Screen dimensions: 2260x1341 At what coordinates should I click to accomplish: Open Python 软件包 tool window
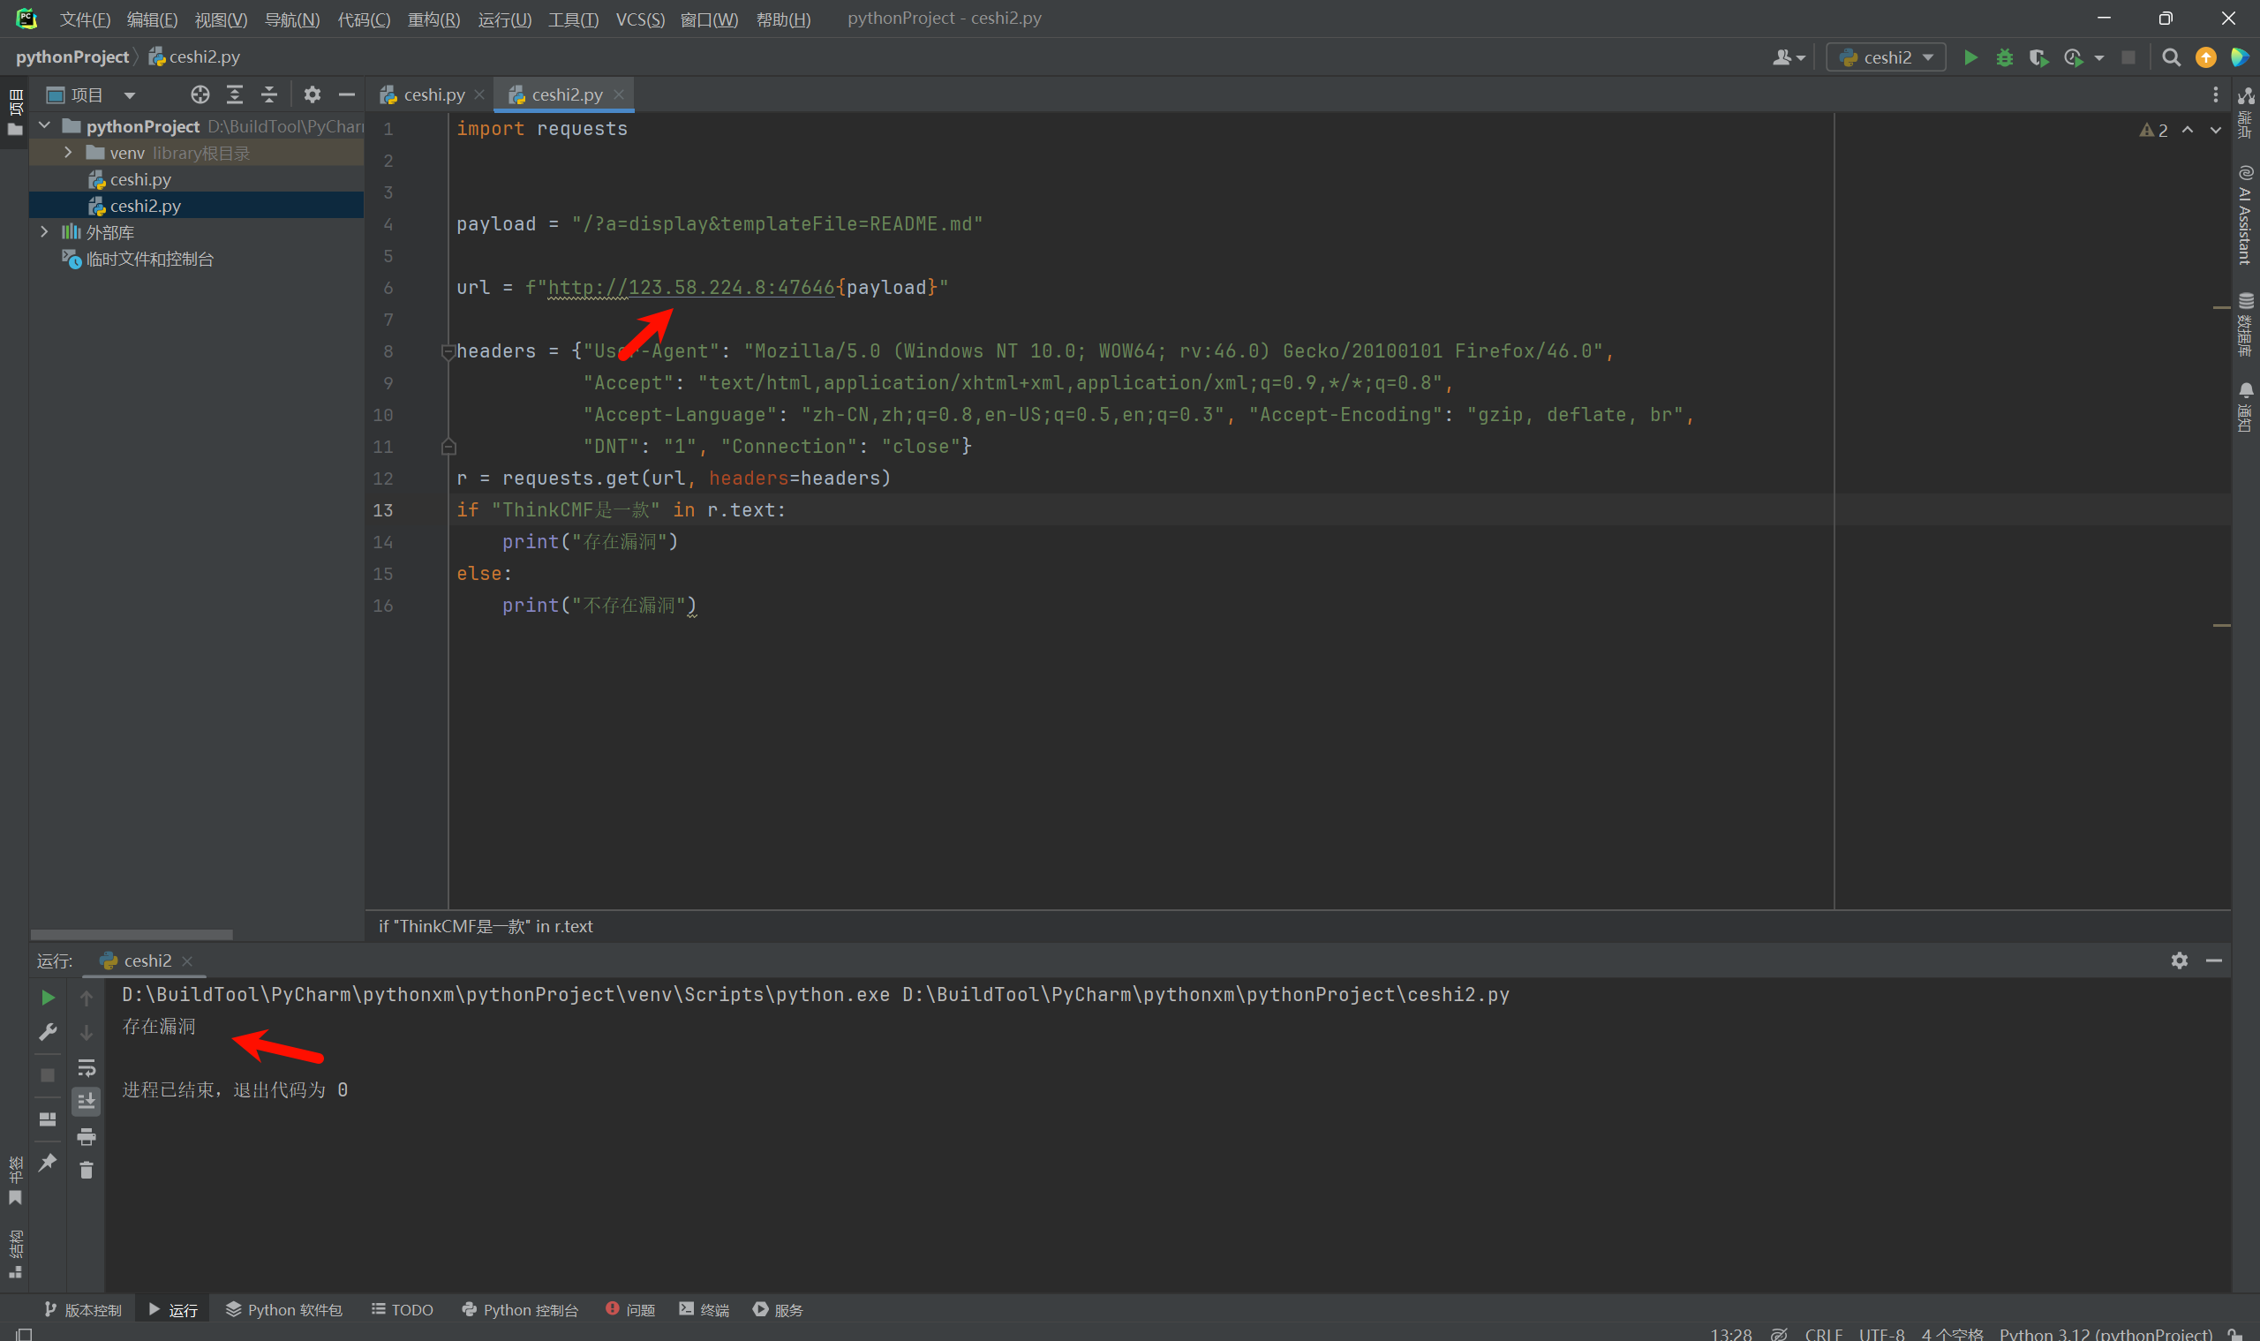click(283, 1309)
